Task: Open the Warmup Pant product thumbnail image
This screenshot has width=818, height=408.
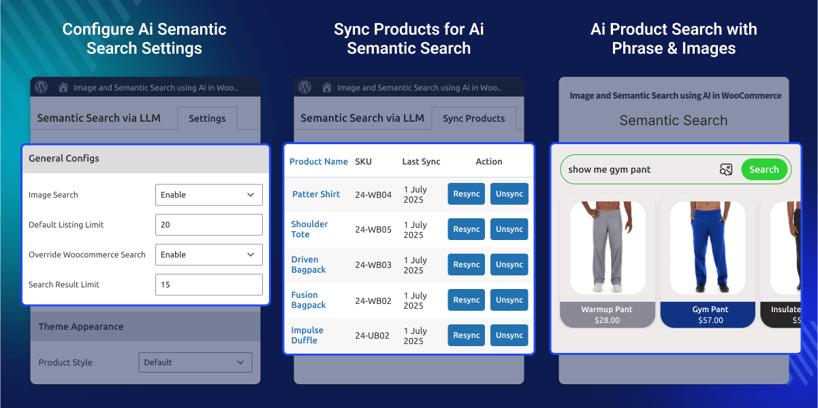Action: coord(607,247)
